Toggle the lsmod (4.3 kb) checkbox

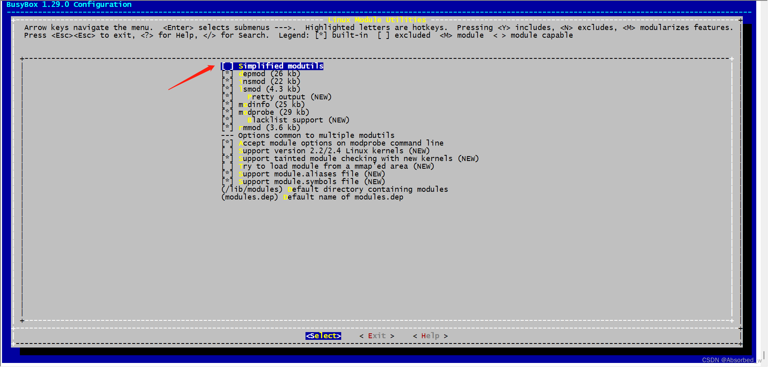227,89
